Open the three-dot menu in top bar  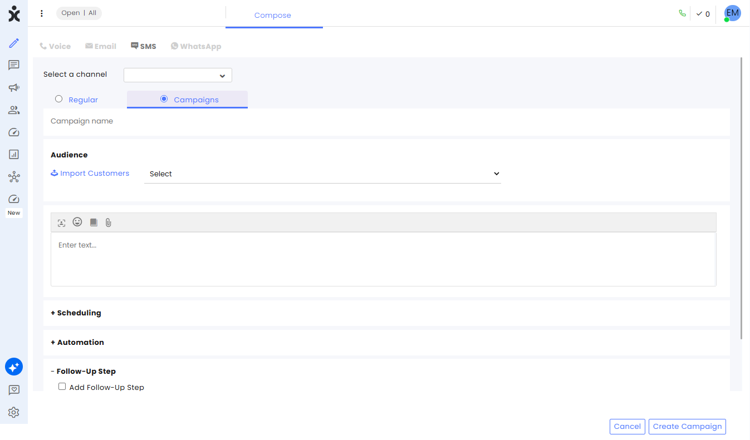[x=41, y=13]
